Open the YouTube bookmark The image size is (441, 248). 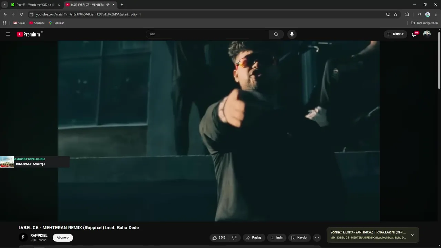click(37, 23)
